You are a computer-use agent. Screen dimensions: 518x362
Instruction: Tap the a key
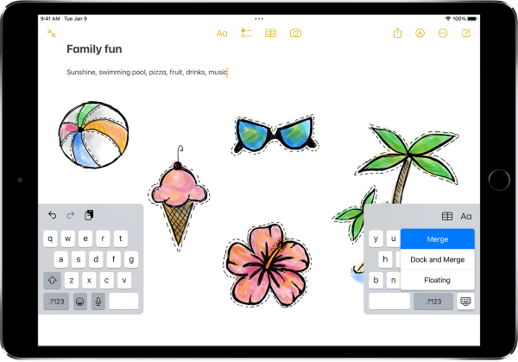click(60, 259)
